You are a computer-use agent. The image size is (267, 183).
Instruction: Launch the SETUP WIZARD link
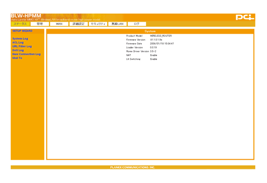pyautogui.click(x=22, y=31)
